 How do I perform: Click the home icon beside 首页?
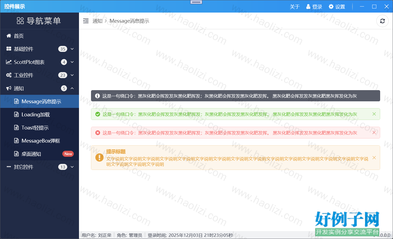pos(9,36)
